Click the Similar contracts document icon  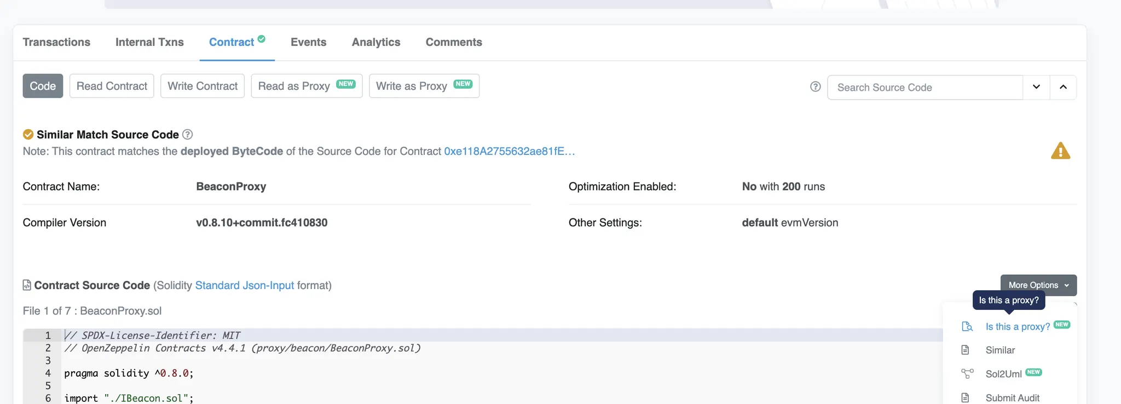click(966, 350)
